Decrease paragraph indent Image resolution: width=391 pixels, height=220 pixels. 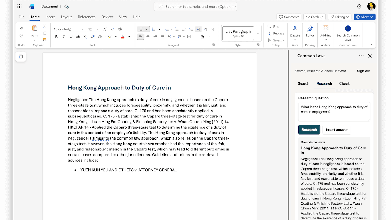point(184,29)
